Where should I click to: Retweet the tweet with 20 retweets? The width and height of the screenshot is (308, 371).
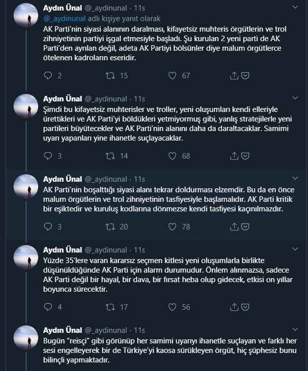coord(110,227)
